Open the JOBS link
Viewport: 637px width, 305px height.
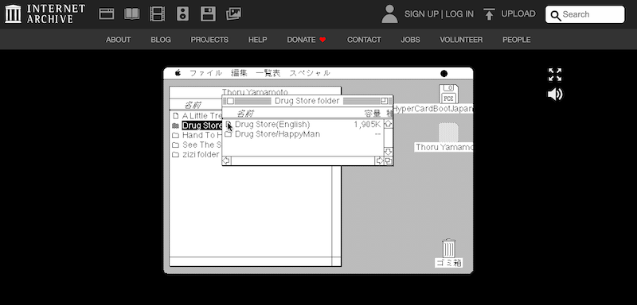[410, 40]
